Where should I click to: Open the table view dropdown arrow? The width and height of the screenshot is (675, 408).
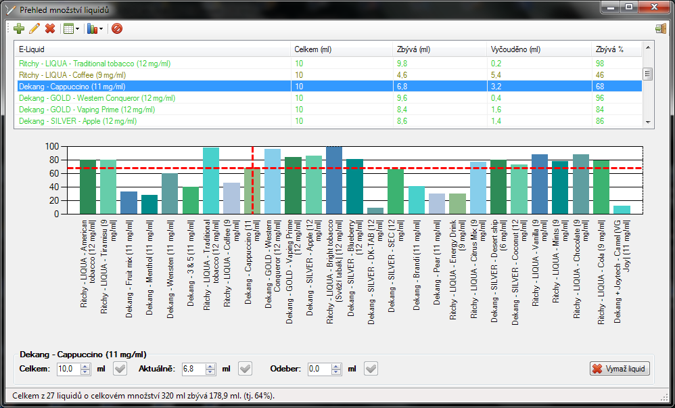click(78, 29)
